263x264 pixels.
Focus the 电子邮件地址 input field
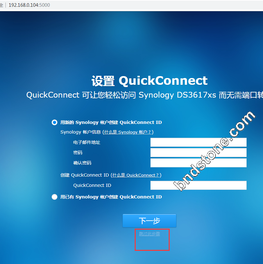click(199, 142)
